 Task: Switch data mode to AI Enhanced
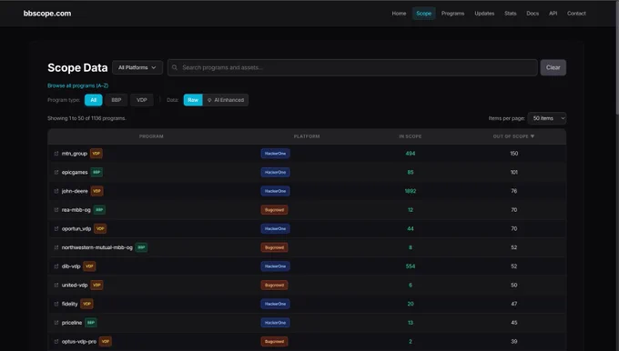(226, 100)
